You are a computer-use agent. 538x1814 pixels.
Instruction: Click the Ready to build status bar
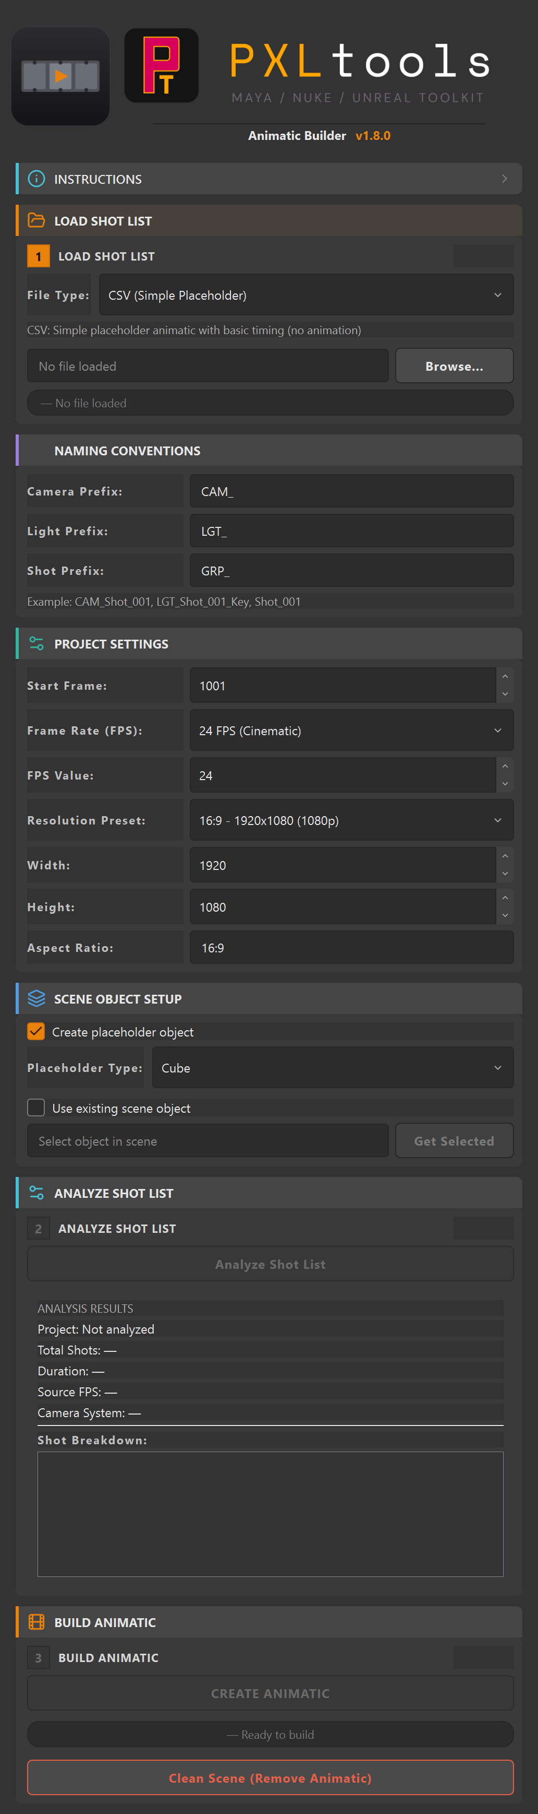[x=270, y=1735]
